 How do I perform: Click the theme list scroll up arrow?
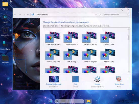click(129, 29)
